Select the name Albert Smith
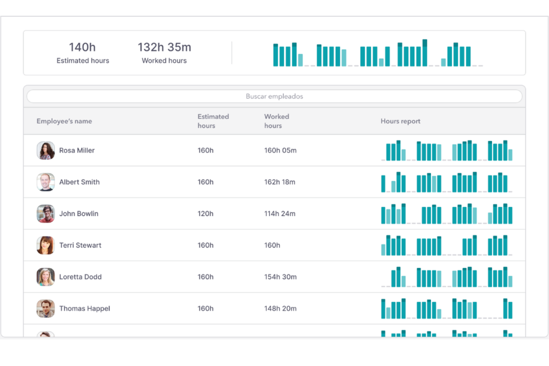 click(79, 182)
